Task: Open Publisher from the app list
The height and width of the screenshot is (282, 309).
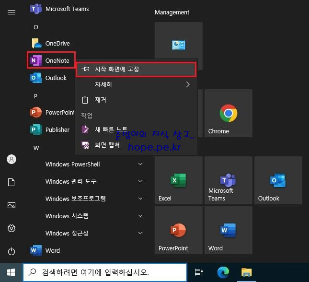Action: 50,129
